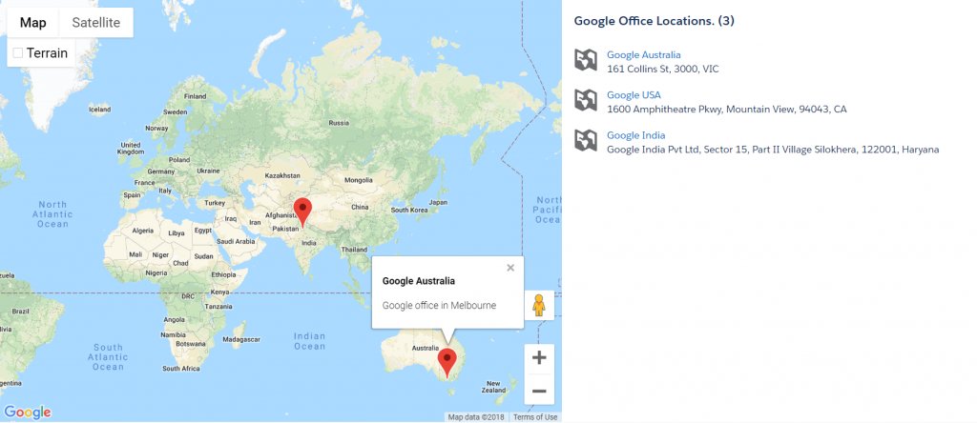This screenshot has width=977, height=423.
Task: Switch to the Satellite view tab
Action: click(96, 23)
